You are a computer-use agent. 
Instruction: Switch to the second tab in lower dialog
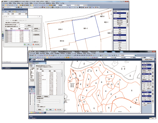(41, 69)
